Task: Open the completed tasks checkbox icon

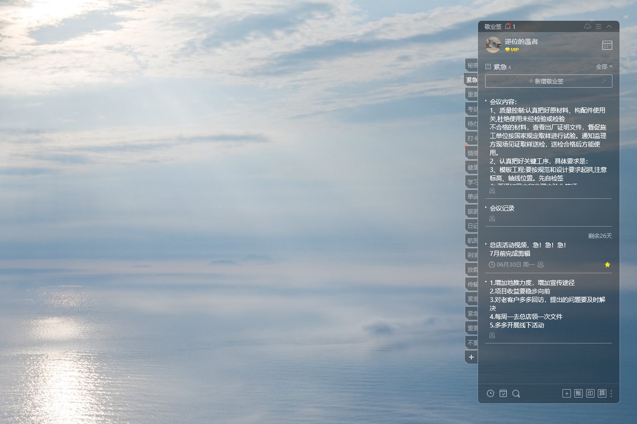Action: 503,393
